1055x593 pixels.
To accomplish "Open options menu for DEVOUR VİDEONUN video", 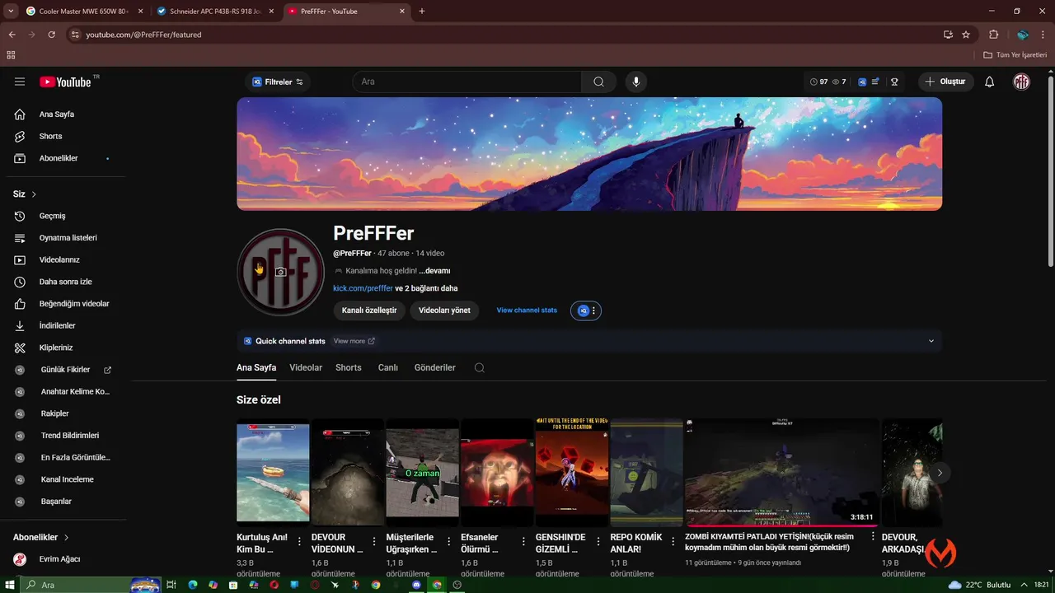I will point(374,542).
